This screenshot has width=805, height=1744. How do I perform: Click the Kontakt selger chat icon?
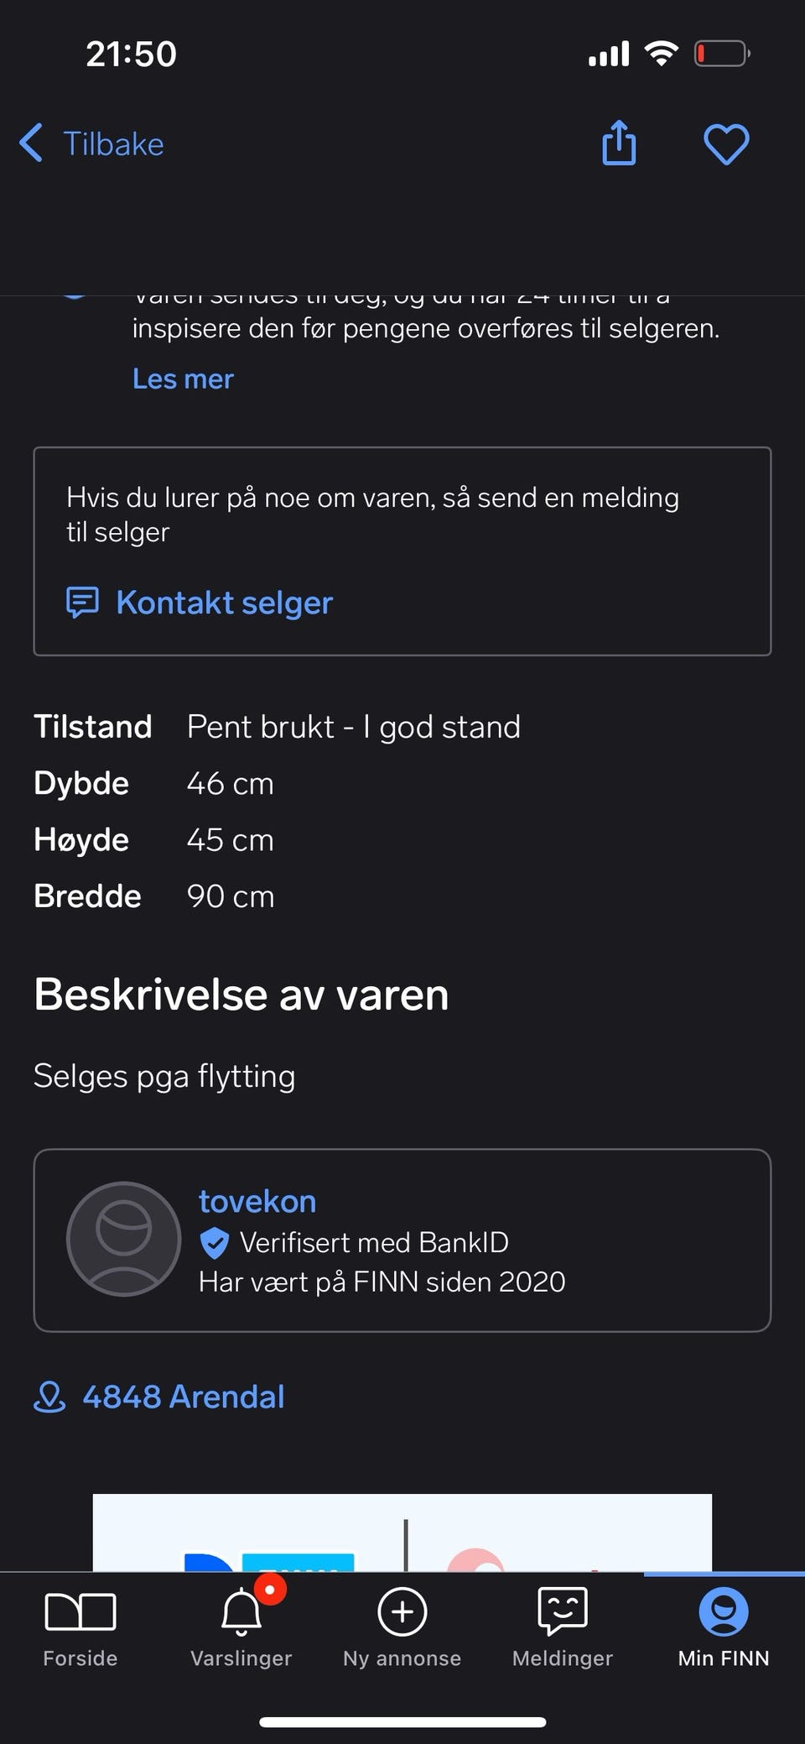(82, 603)
